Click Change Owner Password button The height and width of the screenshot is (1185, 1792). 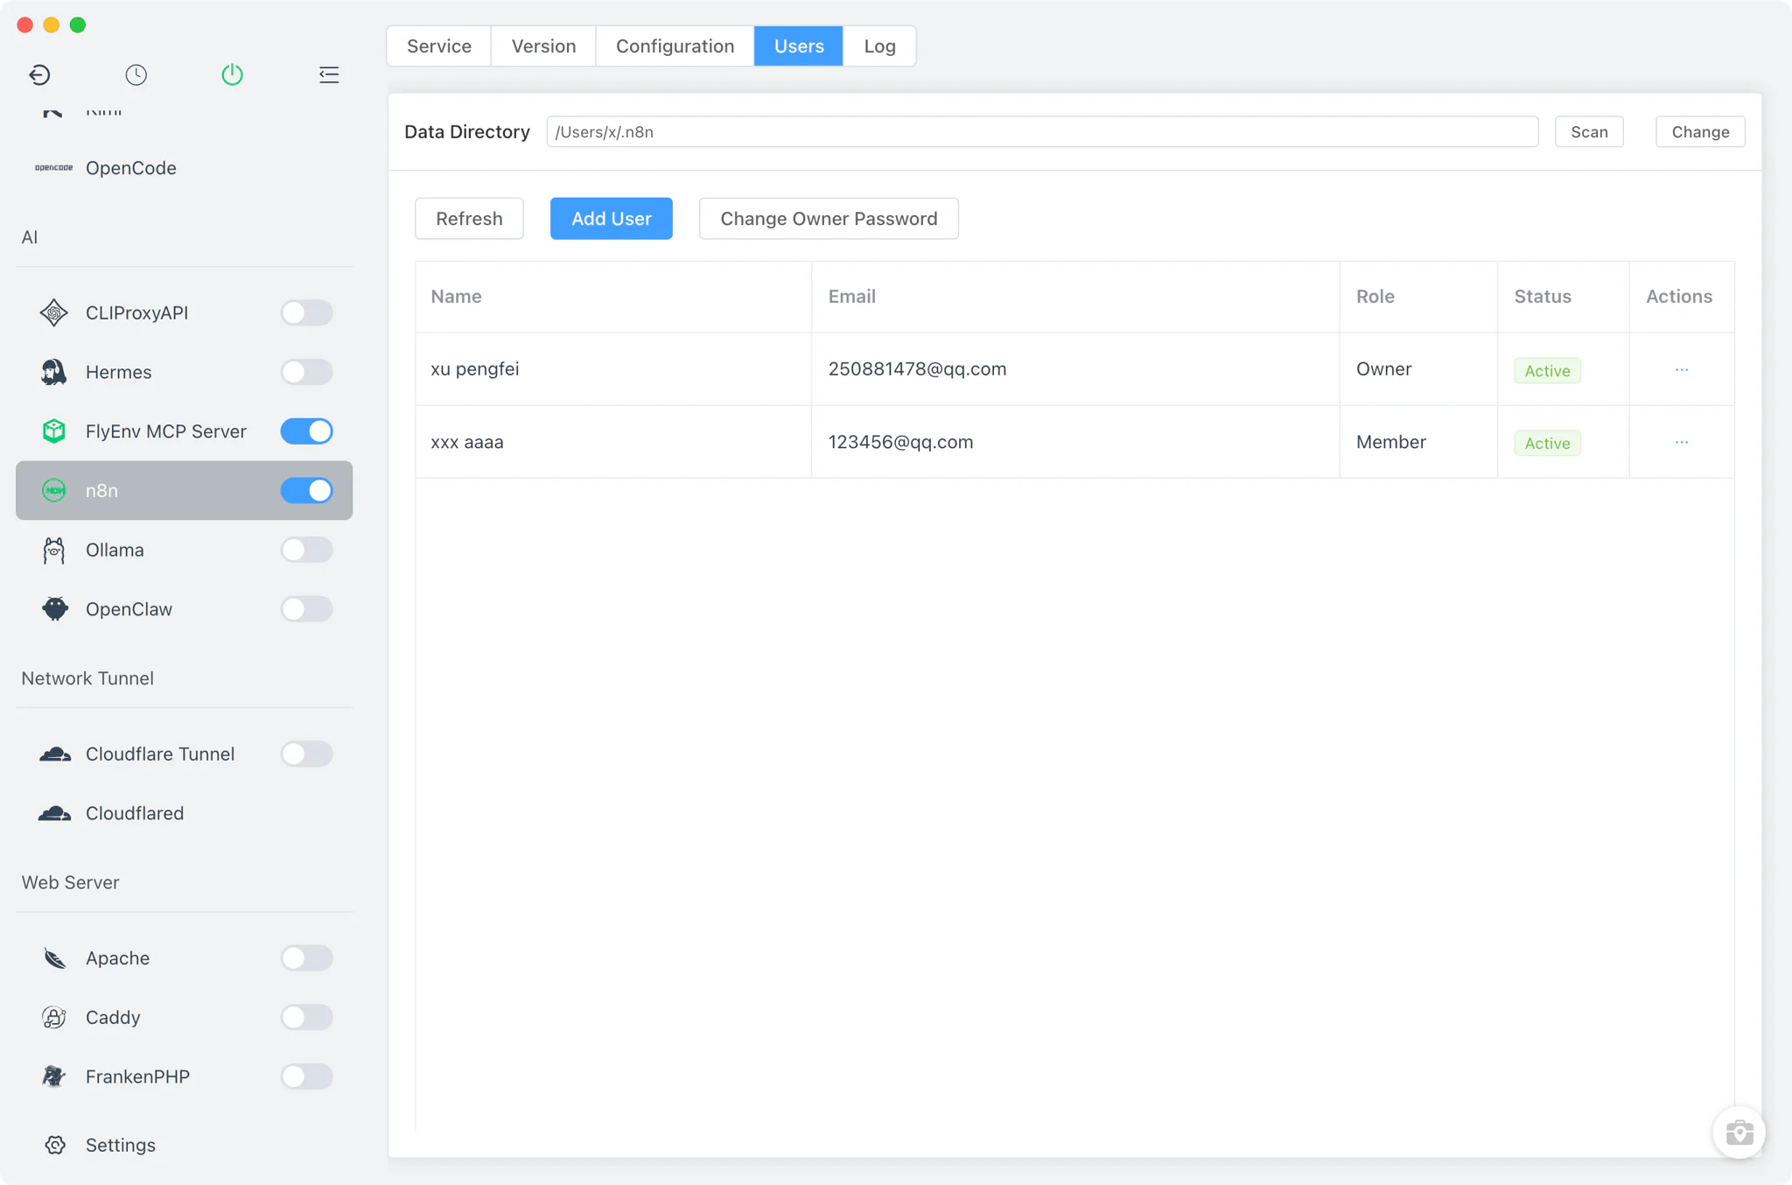pyautogui.click(x=828, y=218)
